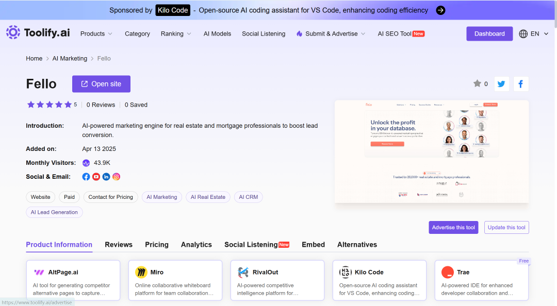The image size is (557, 306).
Task: Open the Category menu
Action: tap(137, 33)
